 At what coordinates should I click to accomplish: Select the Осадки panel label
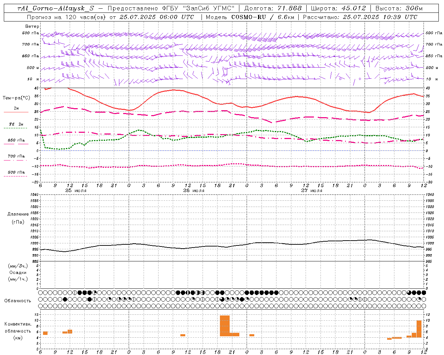18,272
